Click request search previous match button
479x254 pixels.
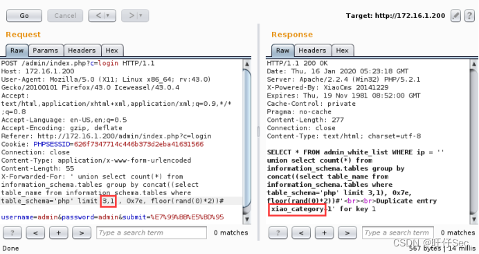coord(35,233)
